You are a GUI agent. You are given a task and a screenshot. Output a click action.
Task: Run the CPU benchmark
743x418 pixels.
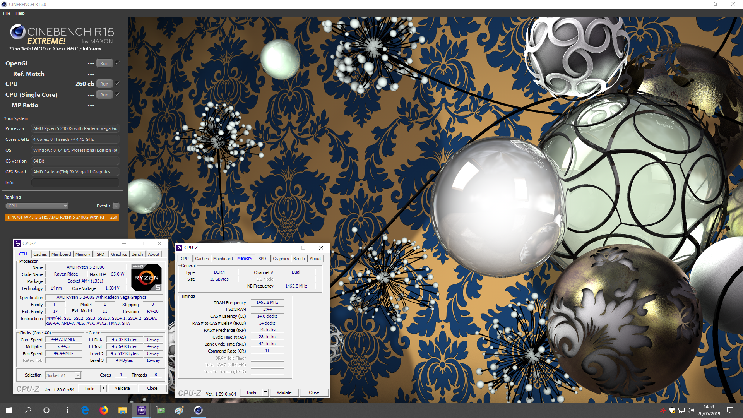(104, 84)
